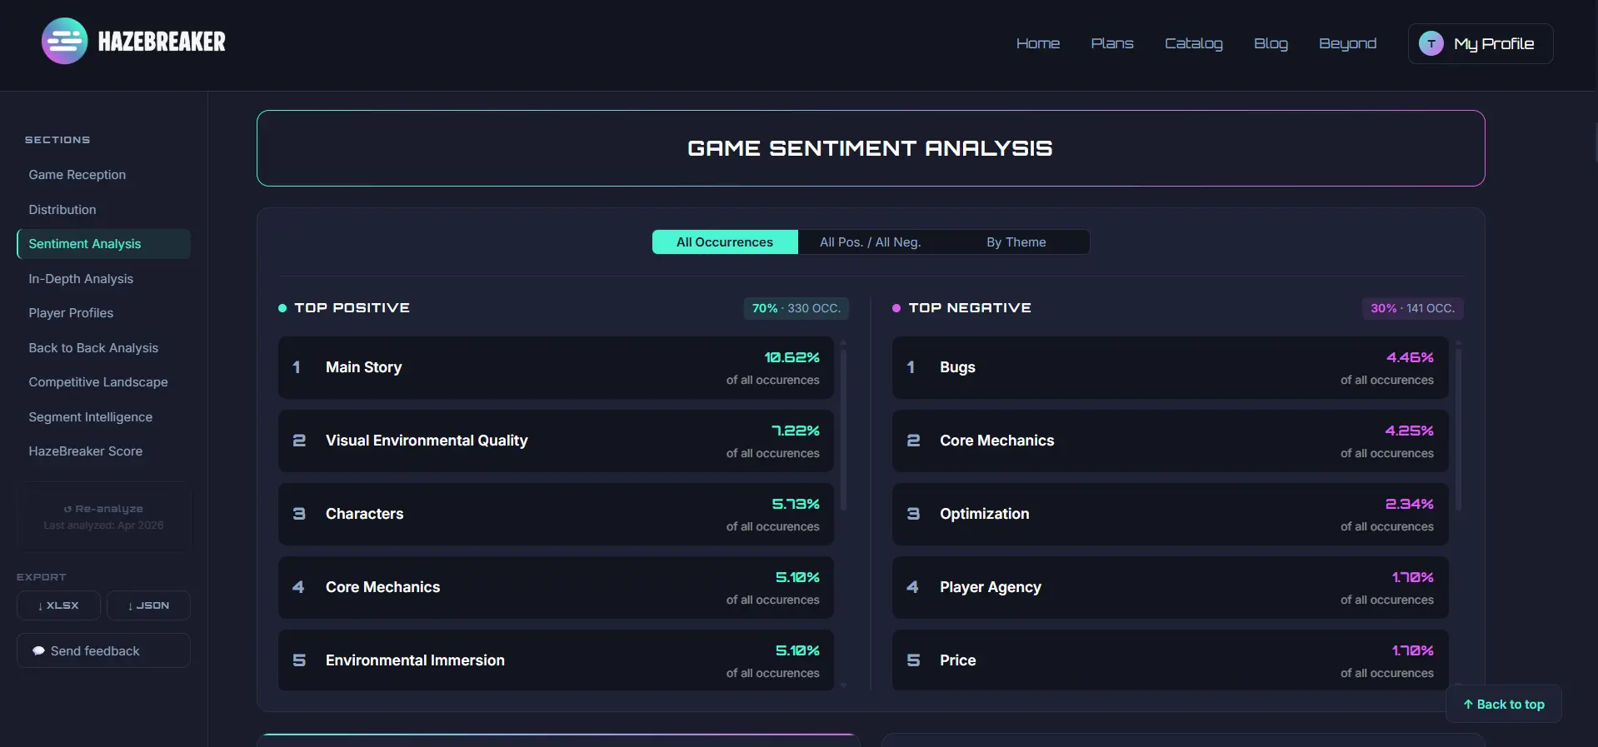This screenshot has height=747, width=1598.
Task: Go to the Catalog page
Action: 1193,43
